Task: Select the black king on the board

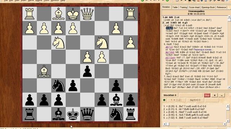Action: pos(73,114)
